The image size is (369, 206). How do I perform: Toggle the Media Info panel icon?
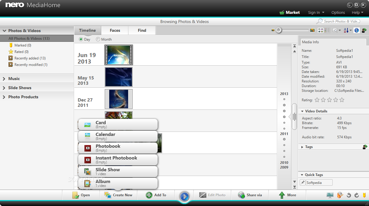(x=356, y=30)
